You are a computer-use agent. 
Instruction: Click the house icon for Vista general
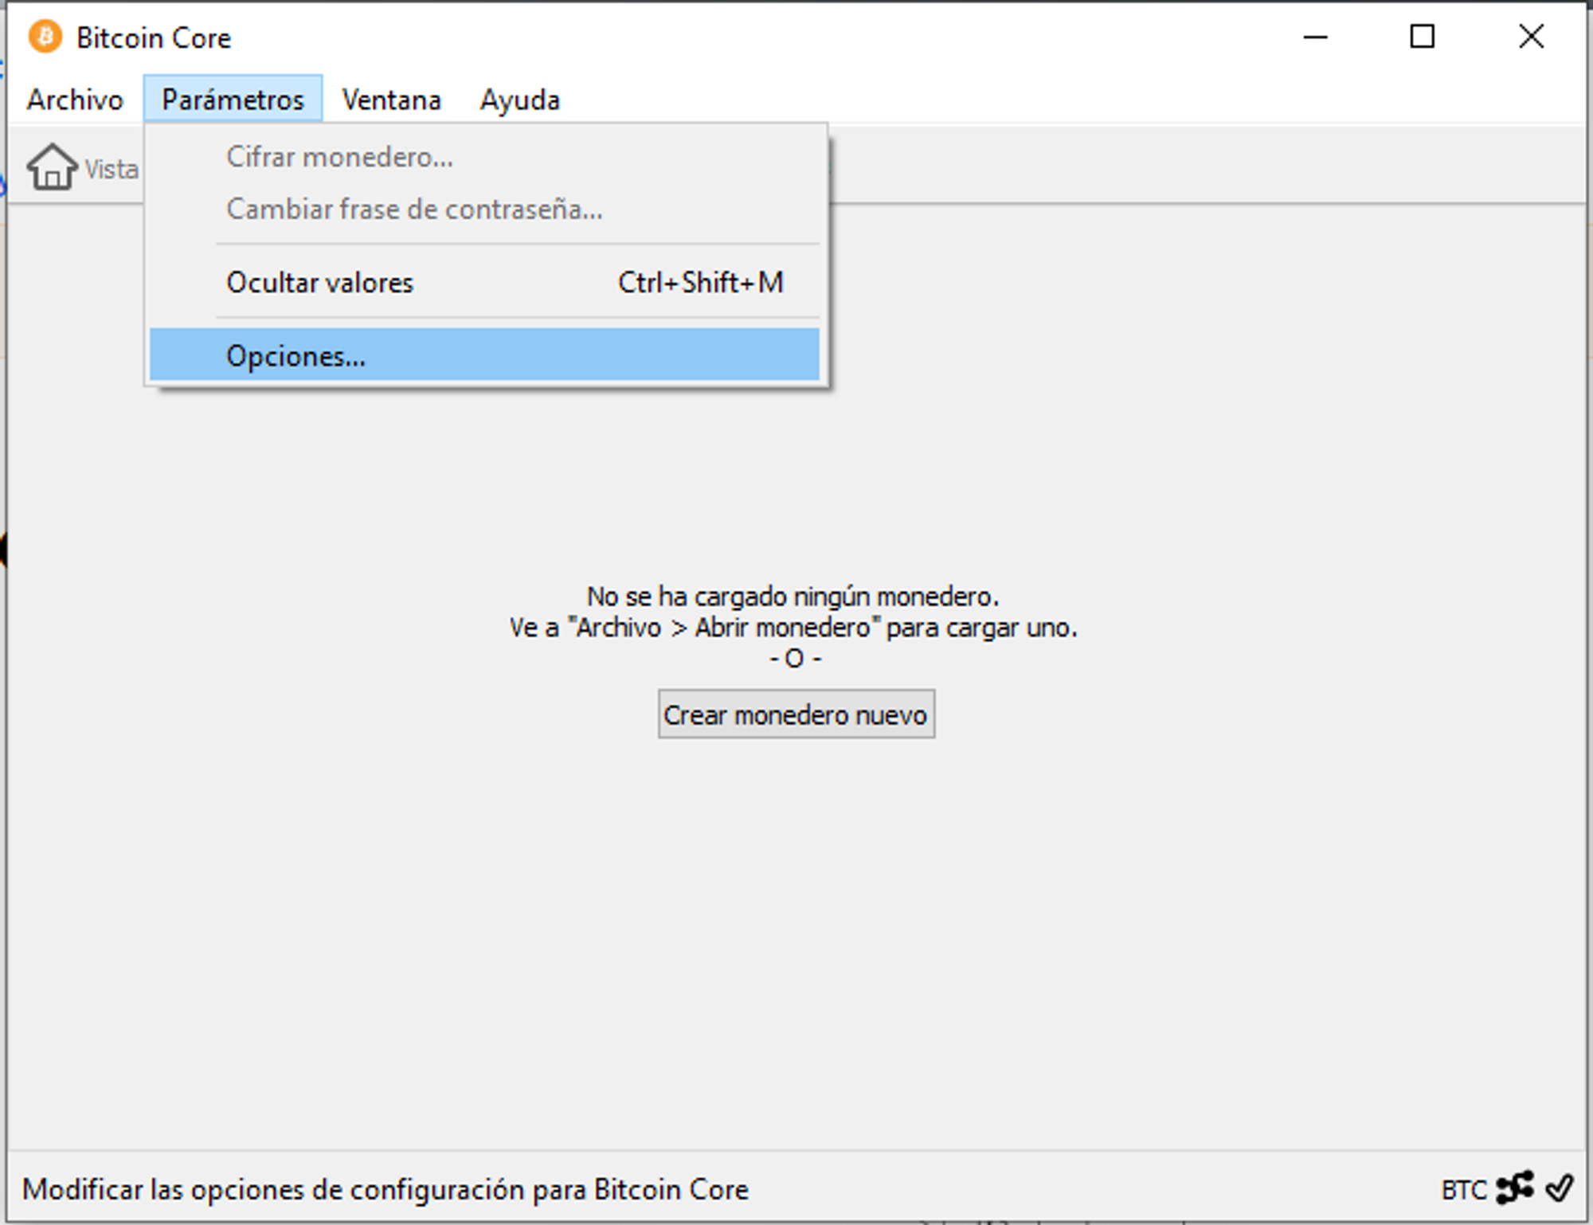click(52, 167)
